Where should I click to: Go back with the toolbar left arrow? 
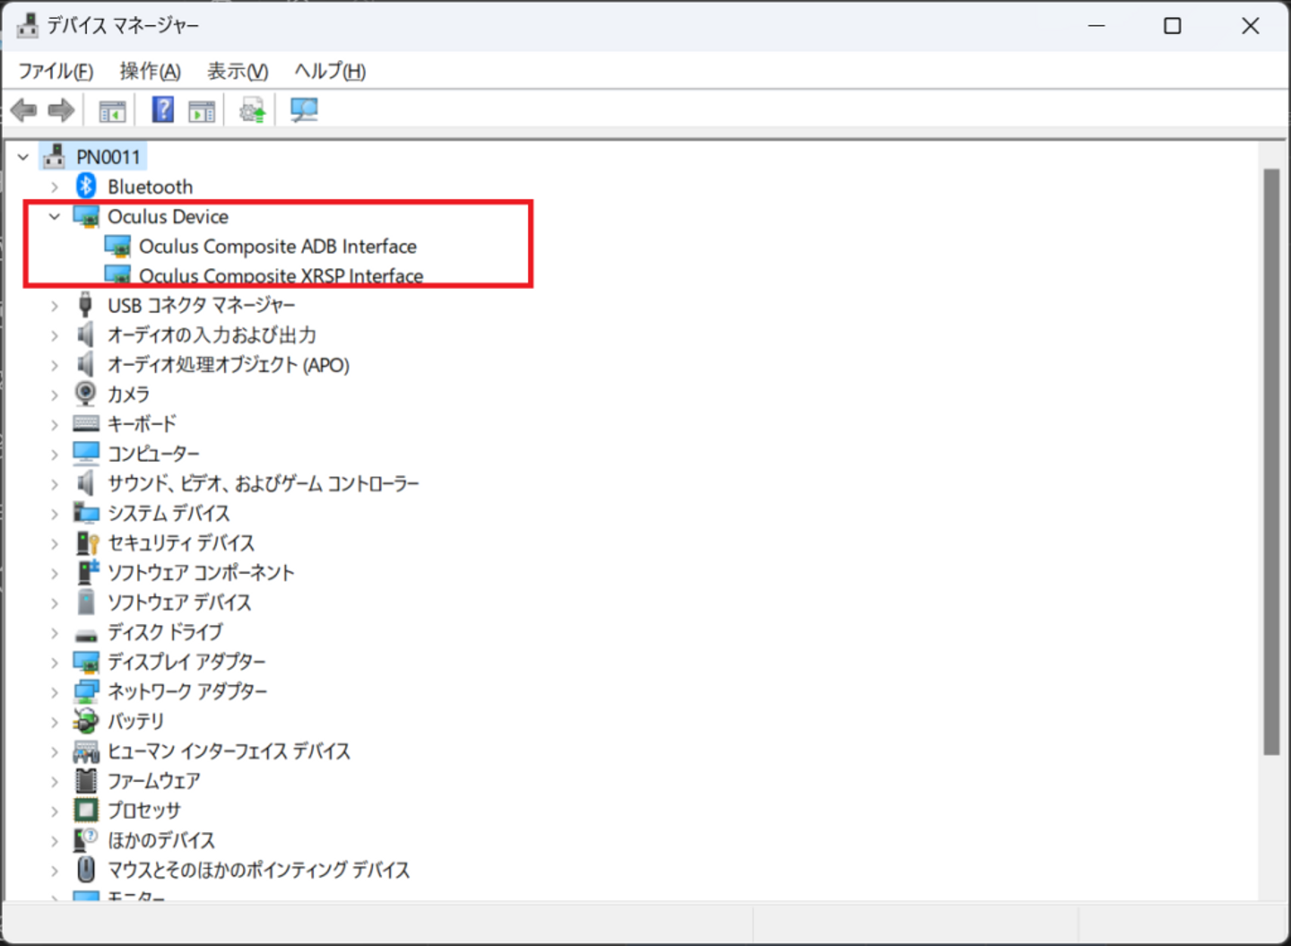pyautogui.click(x=24, y=110)
